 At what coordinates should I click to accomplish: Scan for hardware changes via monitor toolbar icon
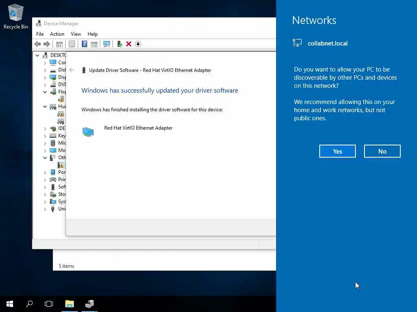point(107,44)
